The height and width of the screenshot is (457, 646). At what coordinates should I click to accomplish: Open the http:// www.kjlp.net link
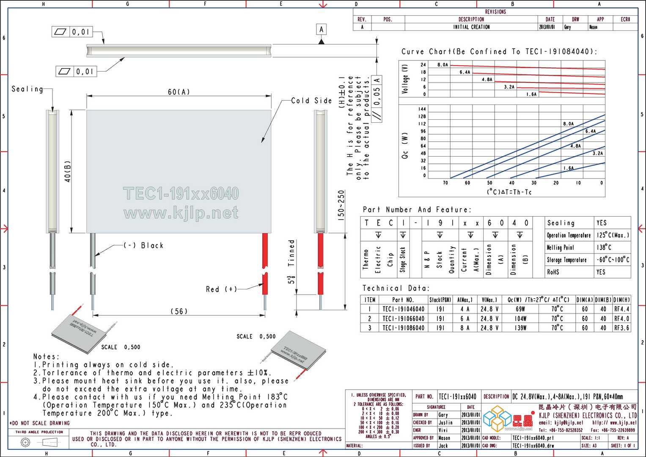tap(614, 423)
